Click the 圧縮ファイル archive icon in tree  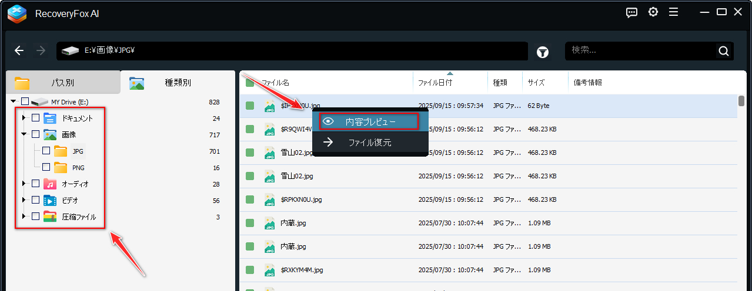(x=50, y=216)
